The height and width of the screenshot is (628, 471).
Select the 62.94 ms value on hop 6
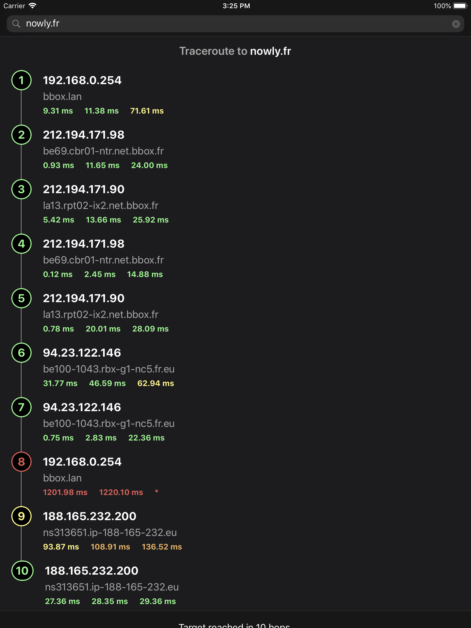pos(156,383)
